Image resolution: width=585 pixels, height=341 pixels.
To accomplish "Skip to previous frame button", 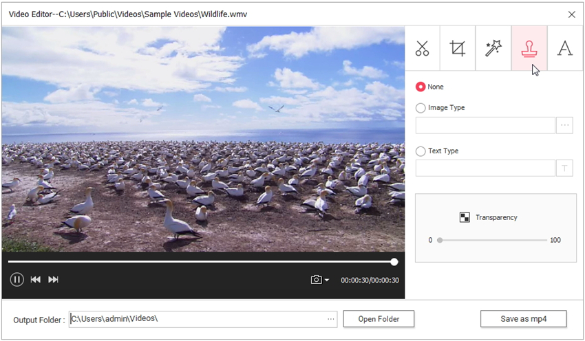I will click(x=35, y=279).
